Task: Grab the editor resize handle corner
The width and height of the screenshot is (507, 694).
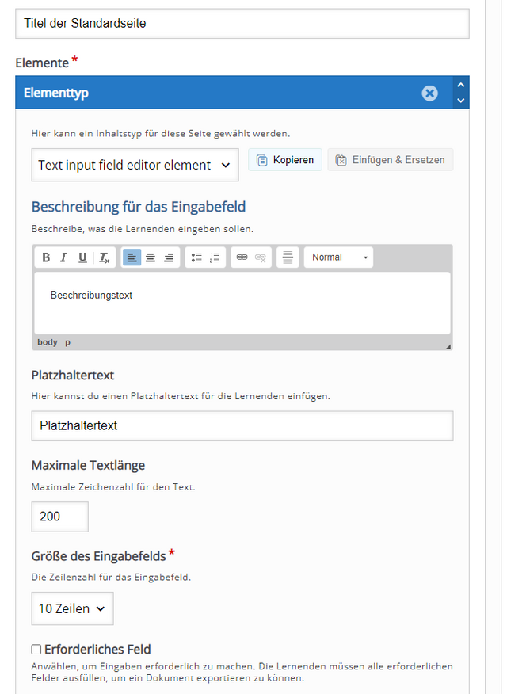Action: coord(448,346)
